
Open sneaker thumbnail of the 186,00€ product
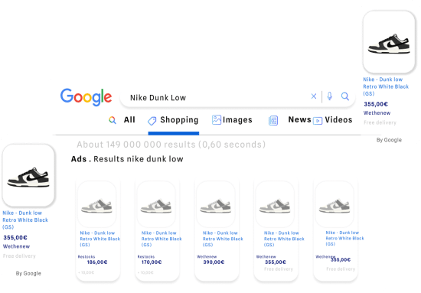tap(96, 204)
